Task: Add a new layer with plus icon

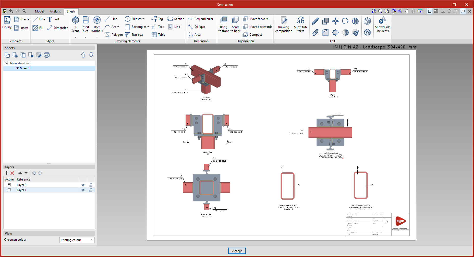Action: (6, 173)
